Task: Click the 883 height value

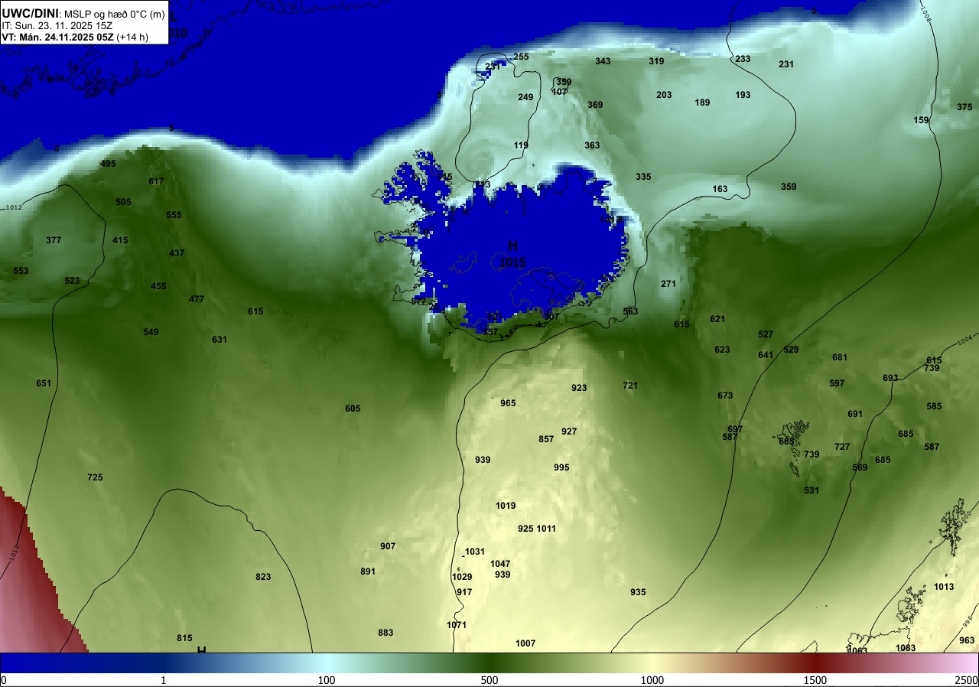Action: tap(385, 633)
